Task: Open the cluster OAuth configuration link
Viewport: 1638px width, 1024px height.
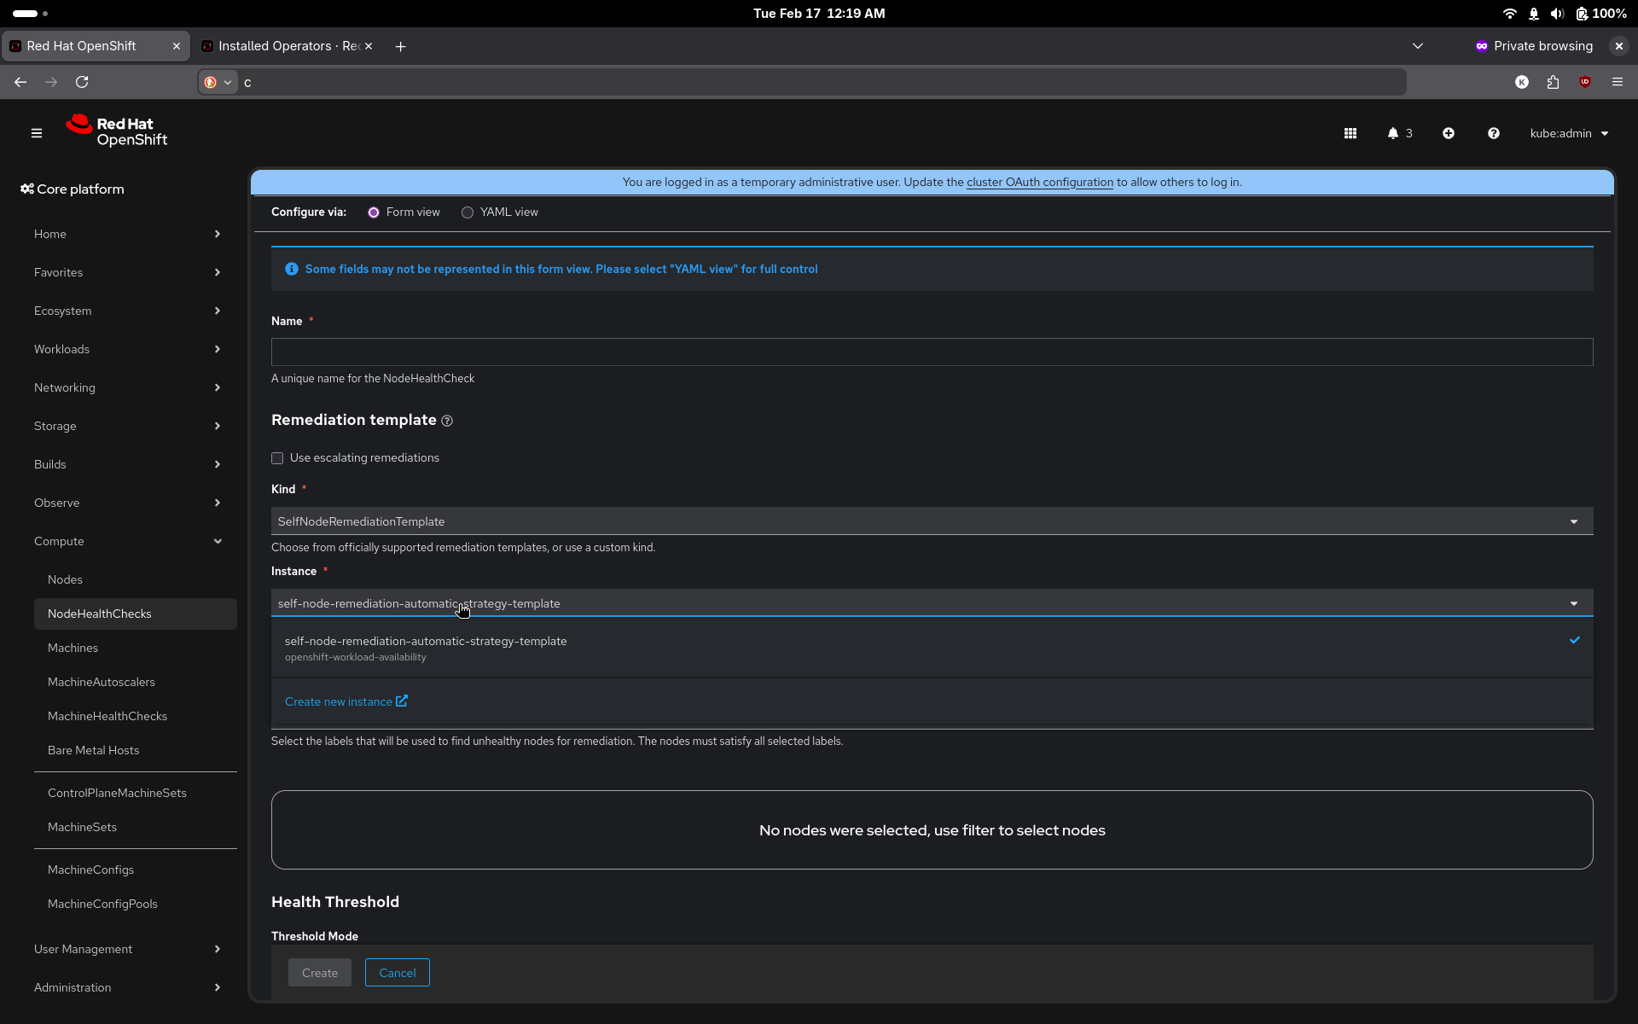Action: 1039,182
